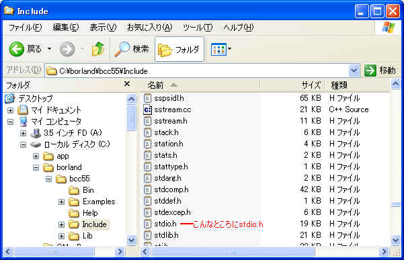Select the Help folder icon in tree
Viewport: 404px width, 260px height.
[x=74, y=213]
